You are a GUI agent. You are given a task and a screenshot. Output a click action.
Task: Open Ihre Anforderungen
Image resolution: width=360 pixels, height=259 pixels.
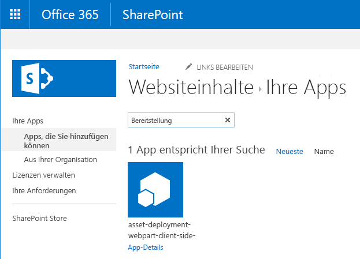coord(44,191)
